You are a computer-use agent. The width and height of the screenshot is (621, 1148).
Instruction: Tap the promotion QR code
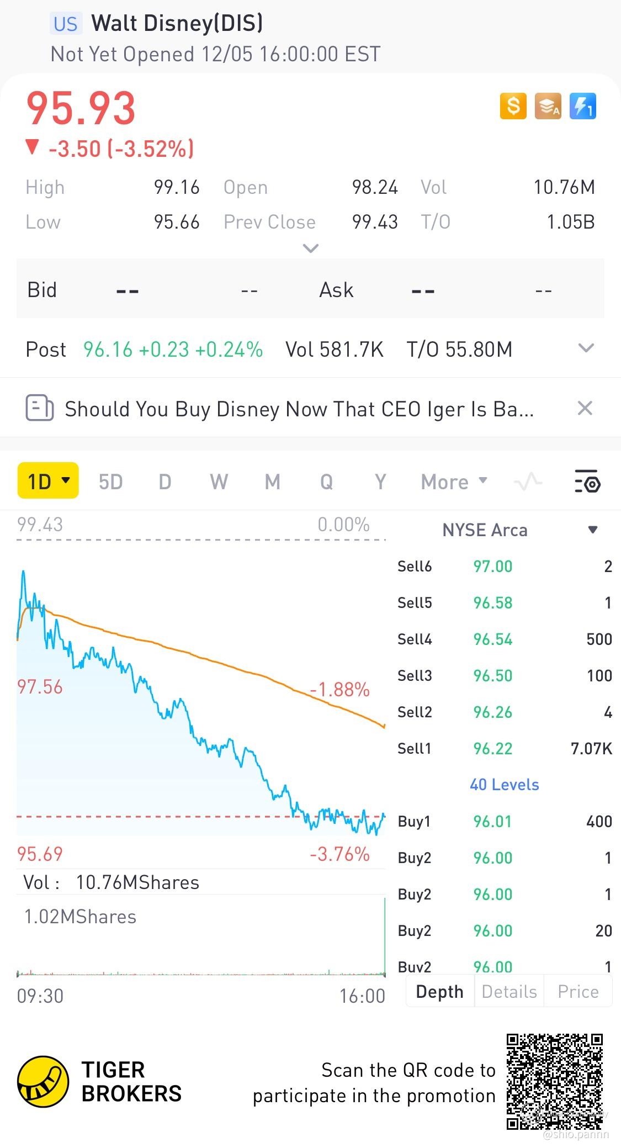(x=554, y=1082)
